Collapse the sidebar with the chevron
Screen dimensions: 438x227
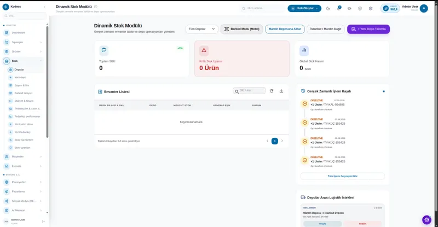coord(44,7)
